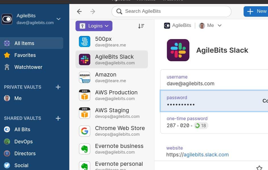Go back with the left arrow

point(79,11)
